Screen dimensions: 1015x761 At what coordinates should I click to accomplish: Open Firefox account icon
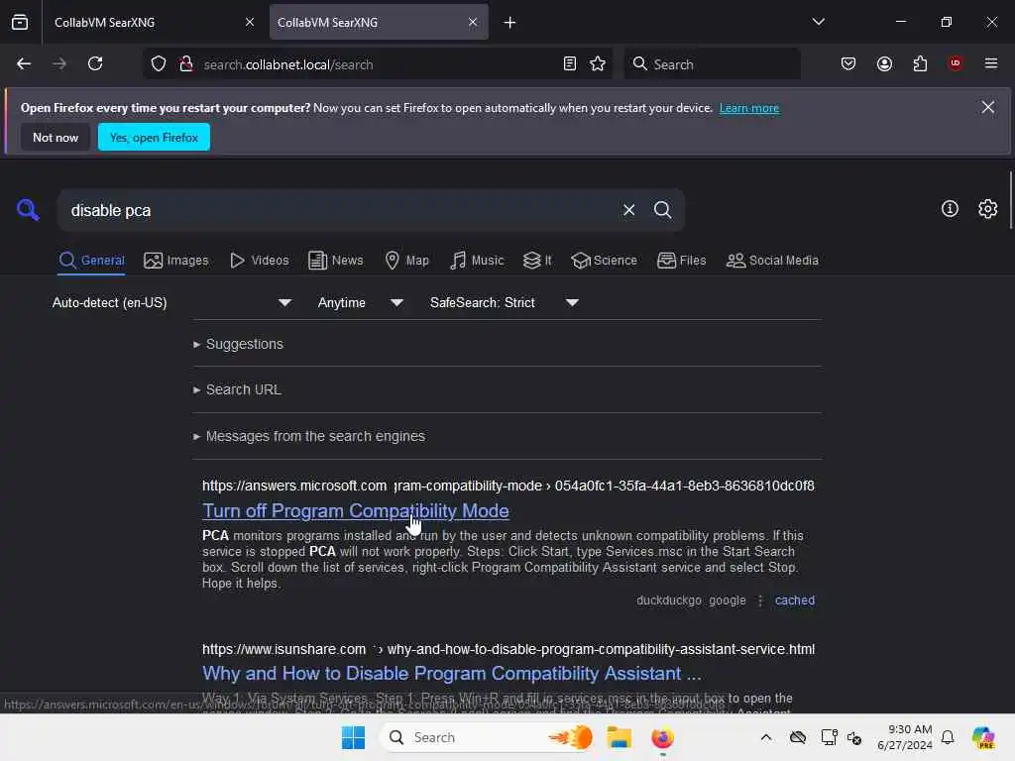point(884,64)
